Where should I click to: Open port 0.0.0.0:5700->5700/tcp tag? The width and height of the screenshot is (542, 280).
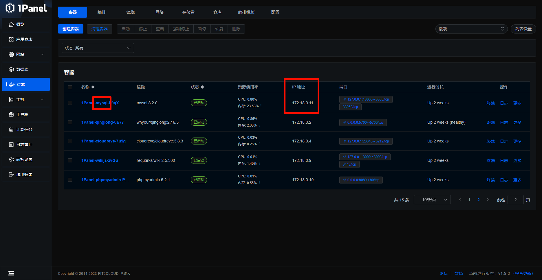tap(363, 123)
